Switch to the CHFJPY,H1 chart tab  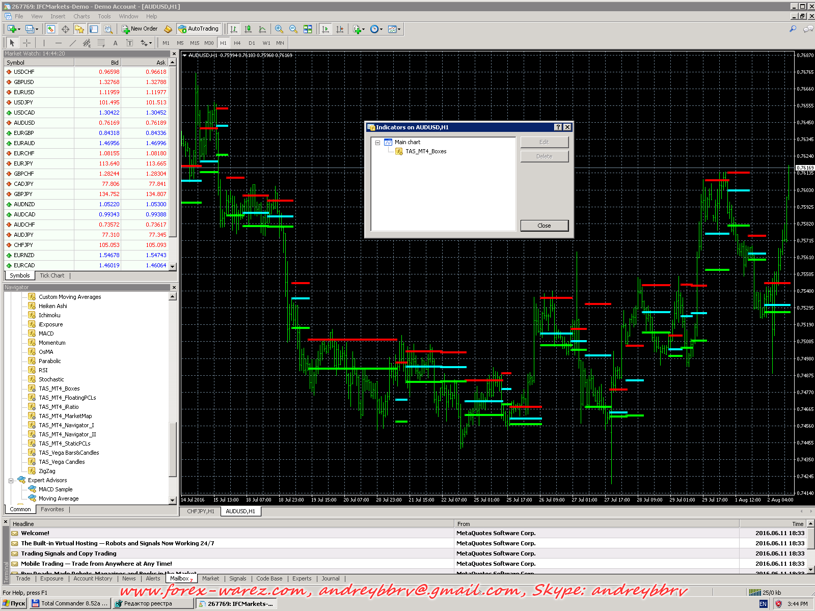200,511
